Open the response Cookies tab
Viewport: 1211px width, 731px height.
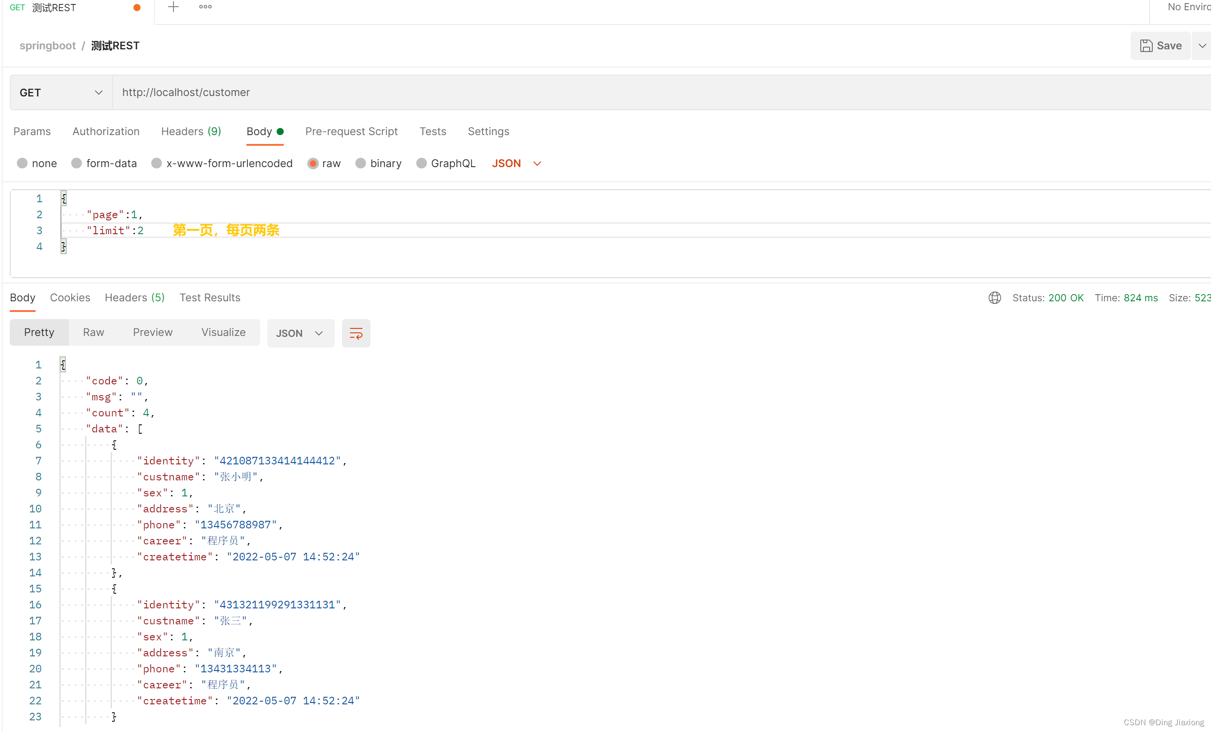point(70,297)
